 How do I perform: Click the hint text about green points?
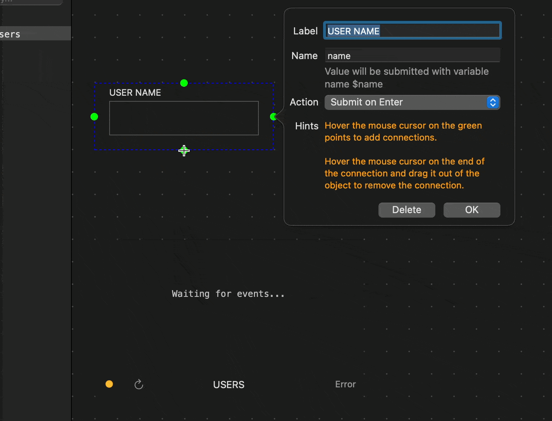pos(403,132)
